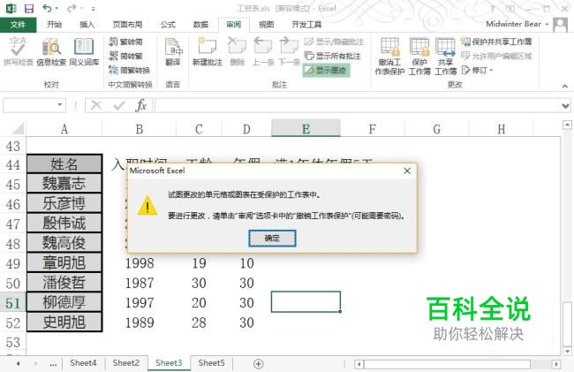Click the 拼写检查 spelling check icon
The height and width of the screenshot is (372, 574).
(x=18, y=51)
